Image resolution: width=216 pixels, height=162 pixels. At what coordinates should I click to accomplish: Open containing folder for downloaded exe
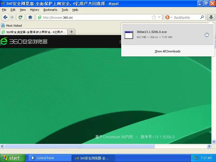pyautogui.click(x=207, y=35)
